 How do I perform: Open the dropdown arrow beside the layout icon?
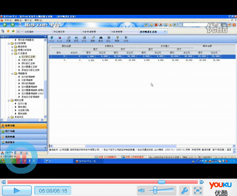tap(22, 31)
